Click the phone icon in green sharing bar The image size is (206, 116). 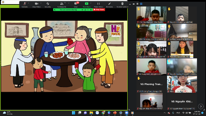coord(55,9)
